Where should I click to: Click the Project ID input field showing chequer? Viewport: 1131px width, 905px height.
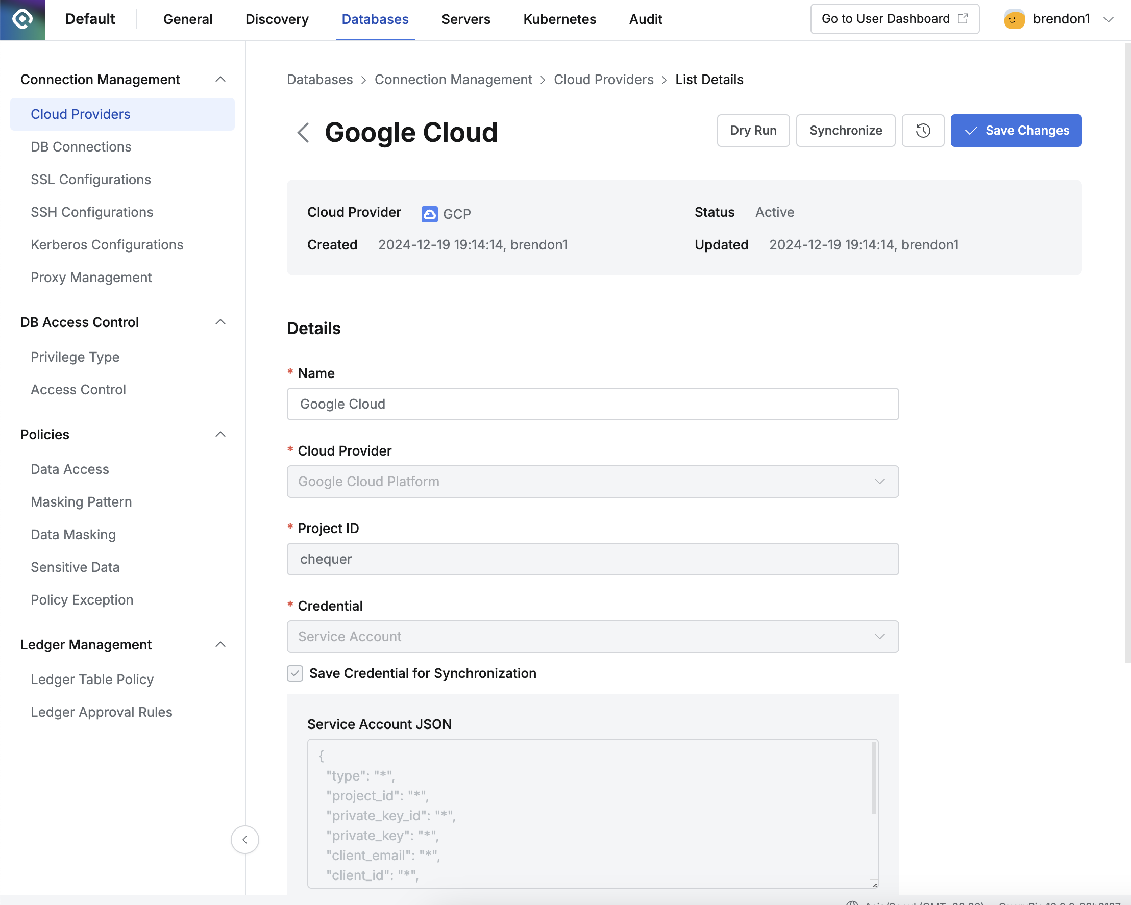(592, 559)
